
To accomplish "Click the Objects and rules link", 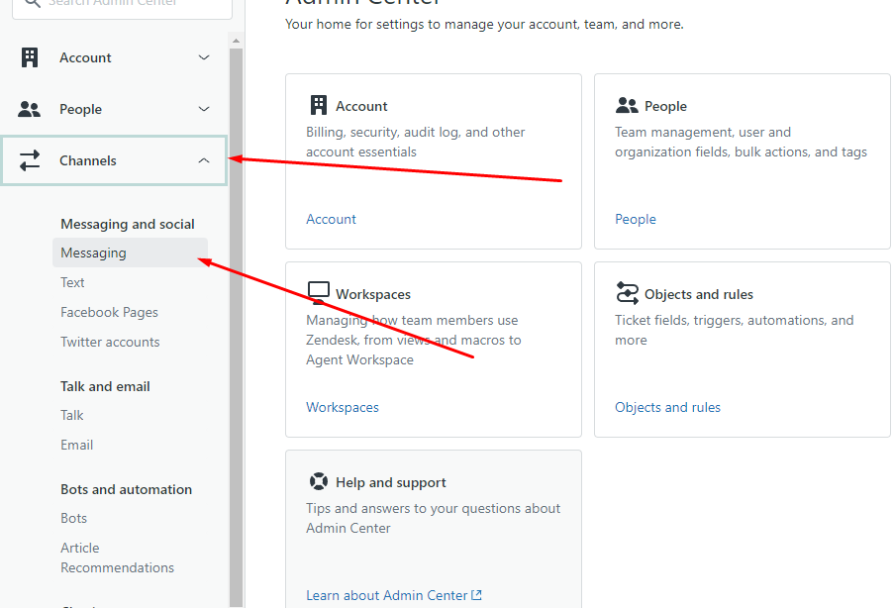I will click(667, 407).
